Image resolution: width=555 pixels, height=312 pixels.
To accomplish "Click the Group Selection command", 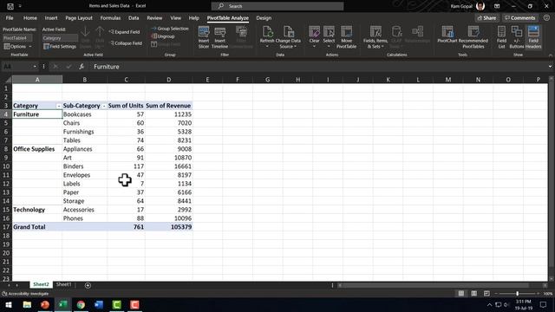I will coord(170,29).
